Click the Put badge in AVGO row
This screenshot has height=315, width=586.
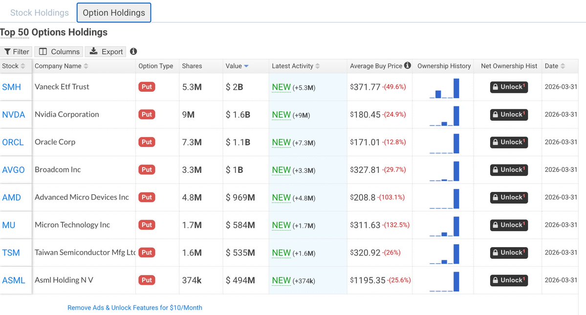click(147, 170)
